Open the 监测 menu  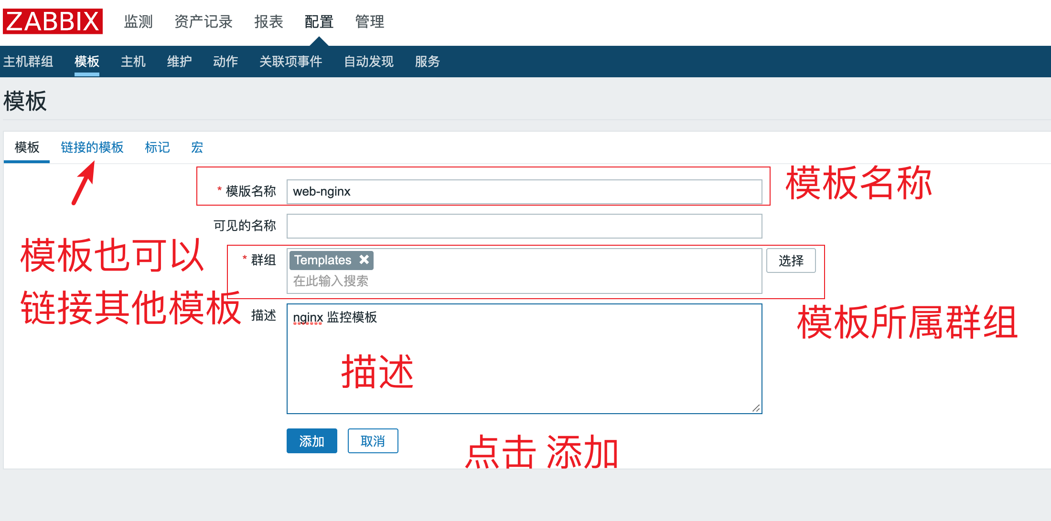tap(138, 22)
